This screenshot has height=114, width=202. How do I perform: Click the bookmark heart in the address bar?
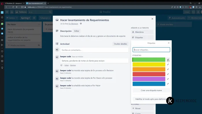click(186, 7)
